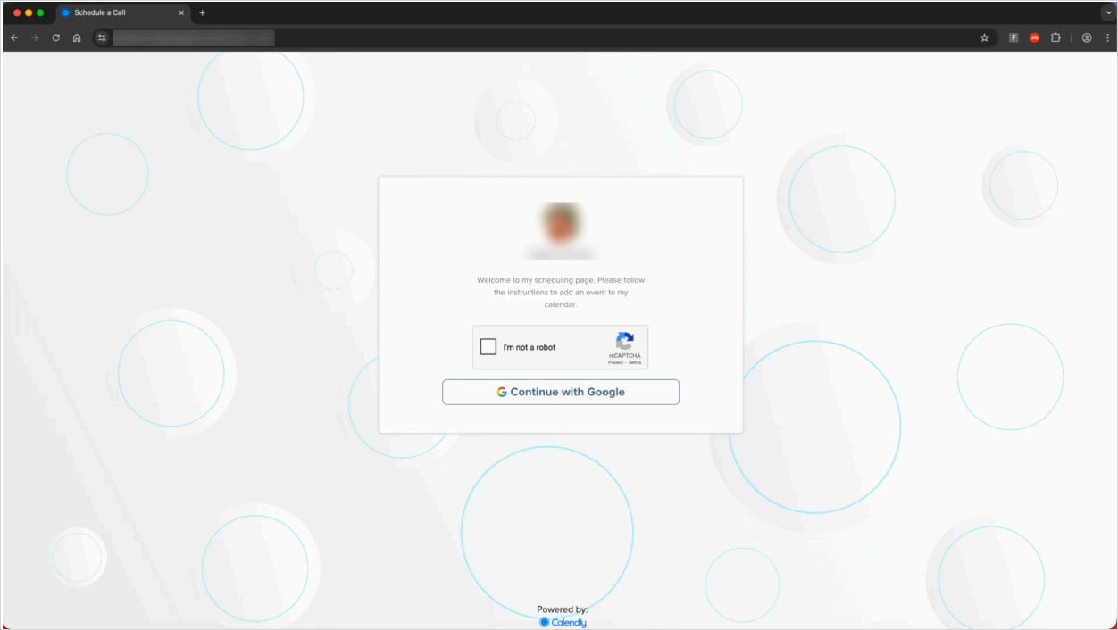1118x630 pixels.
Task: Open the reCAPTCHA Terms link
Action: pyautogui.click(x=635, y=361)
